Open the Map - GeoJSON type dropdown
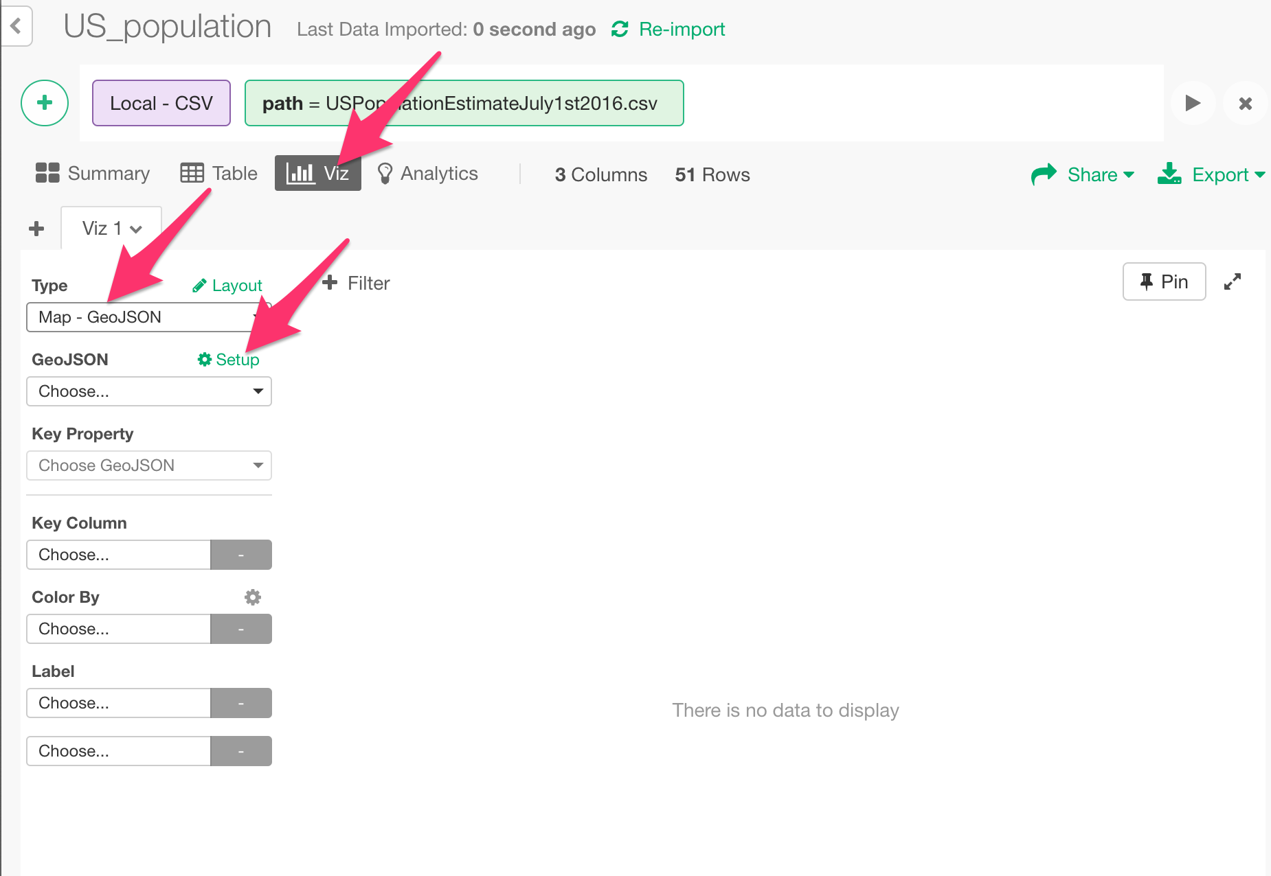The image size is (1271, 876). pos(149,317)
